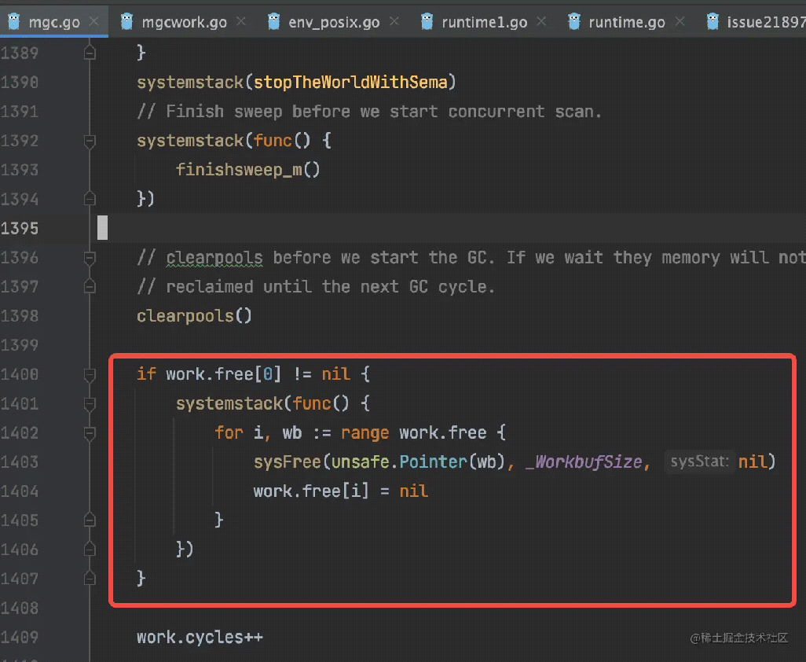
Task: Collapse the fold marker at line 1389
Action: click(x=90, y=53)
